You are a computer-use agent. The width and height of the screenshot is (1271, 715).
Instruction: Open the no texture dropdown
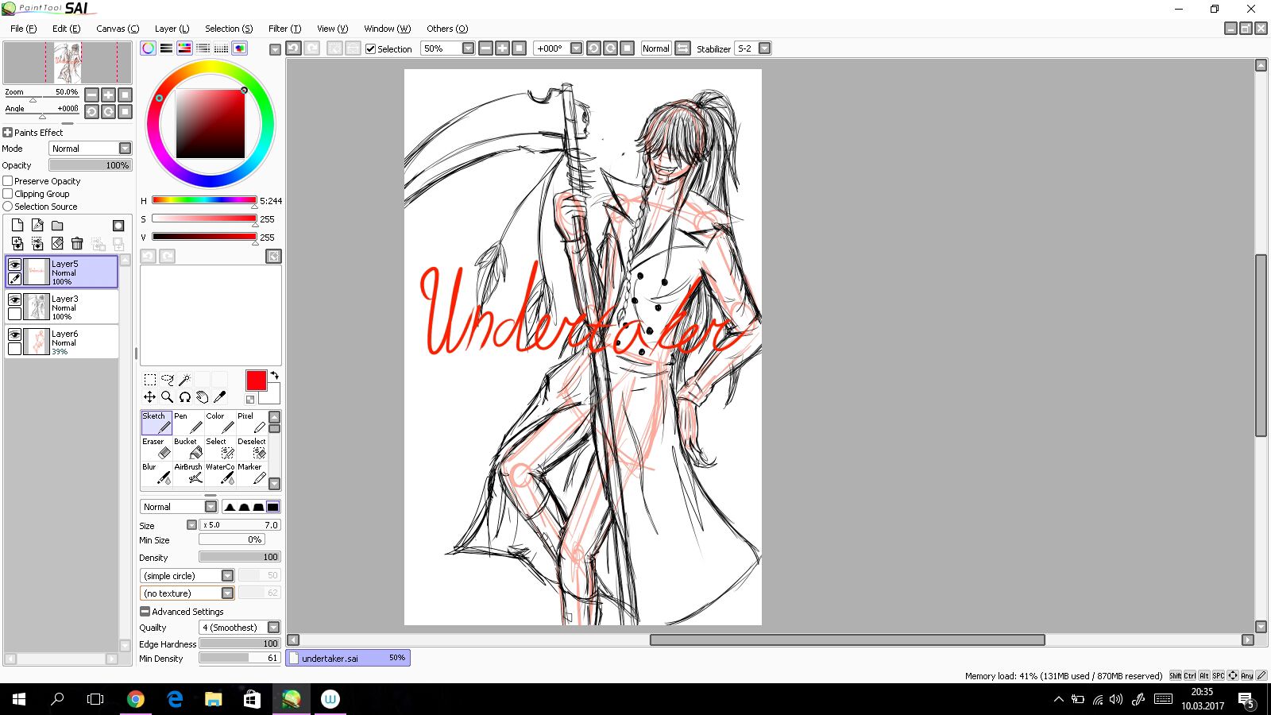pos(187,593)
